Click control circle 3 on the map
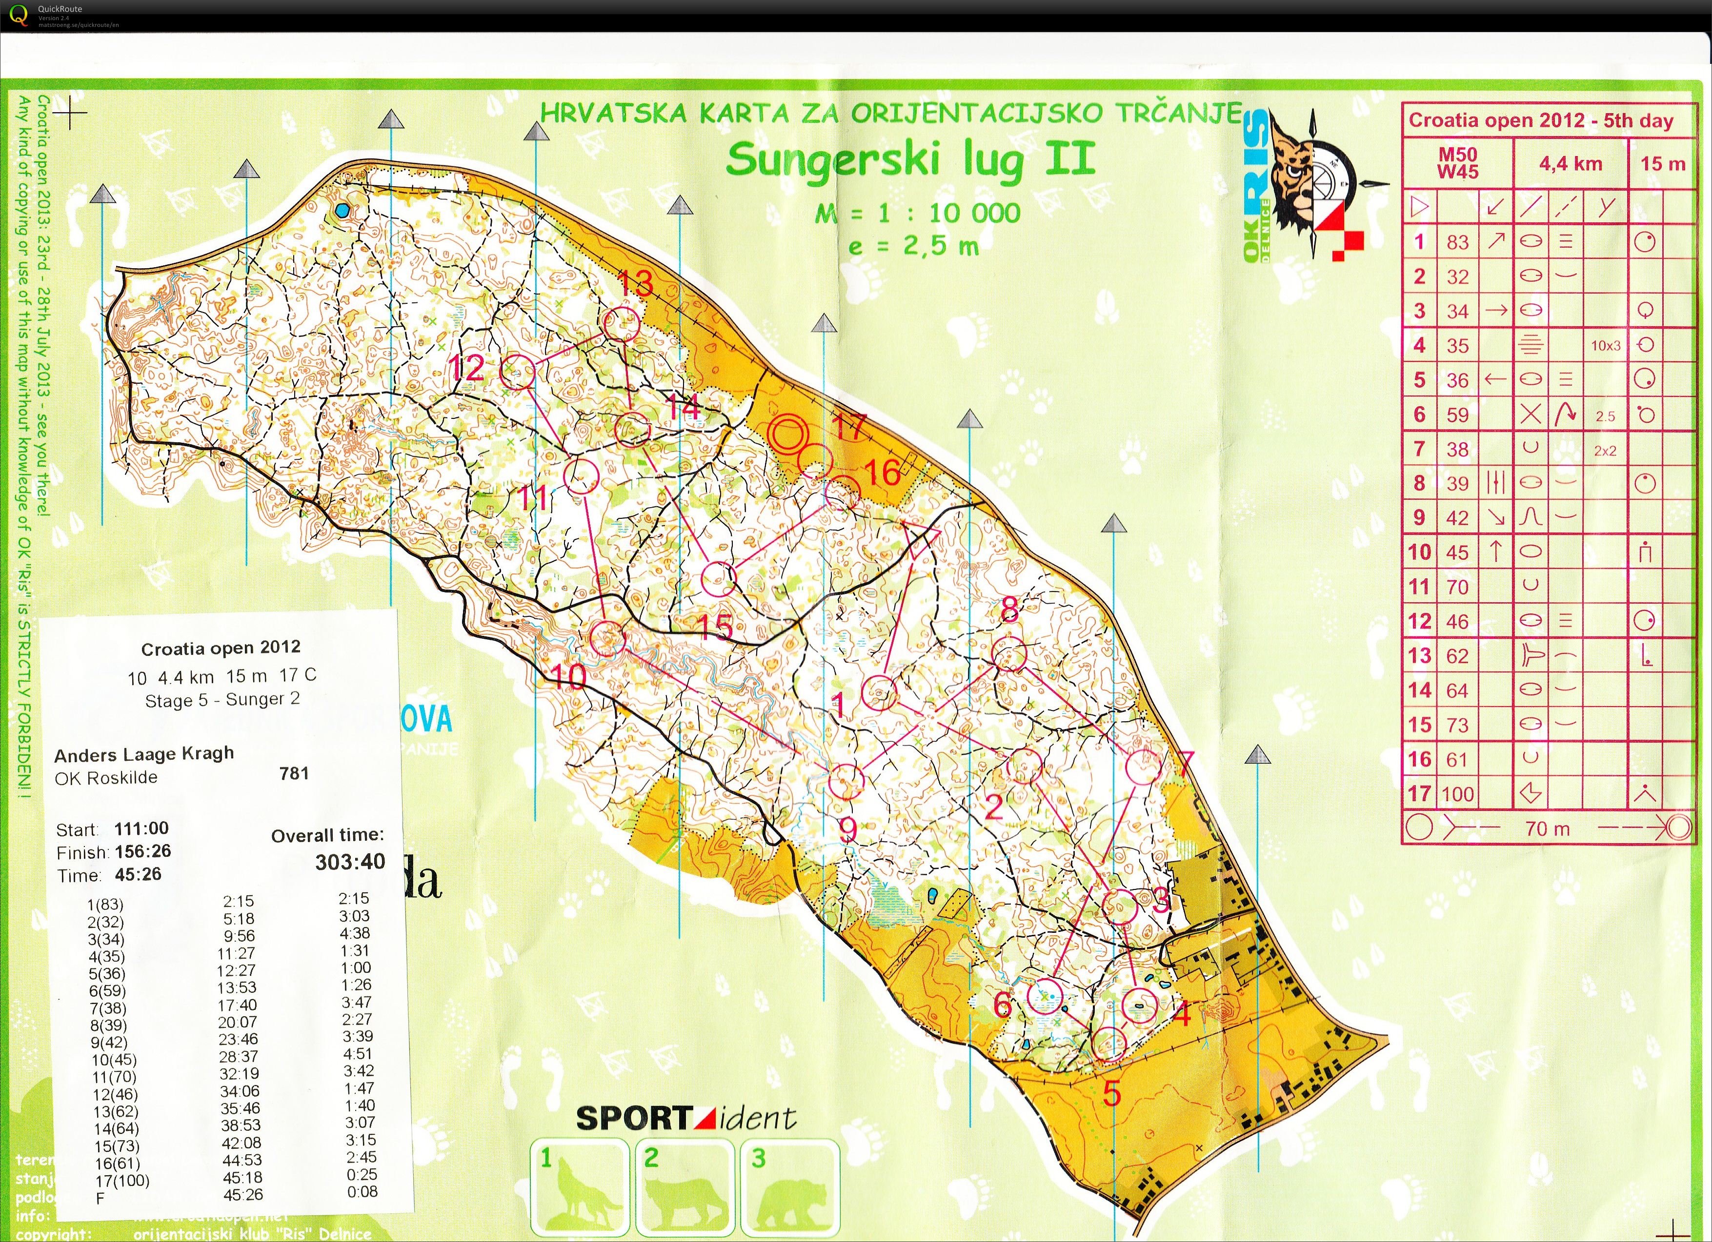This screenshot has width=1712, height=1242. tap(1119, 906)
